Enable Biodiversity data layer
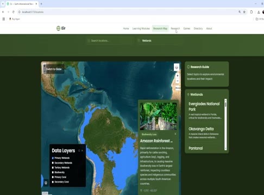This screenshot has height=195, width=264. click(53, 172)
